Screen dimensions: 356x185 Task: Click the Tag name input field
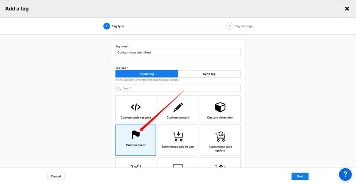(x=178, y=52)
